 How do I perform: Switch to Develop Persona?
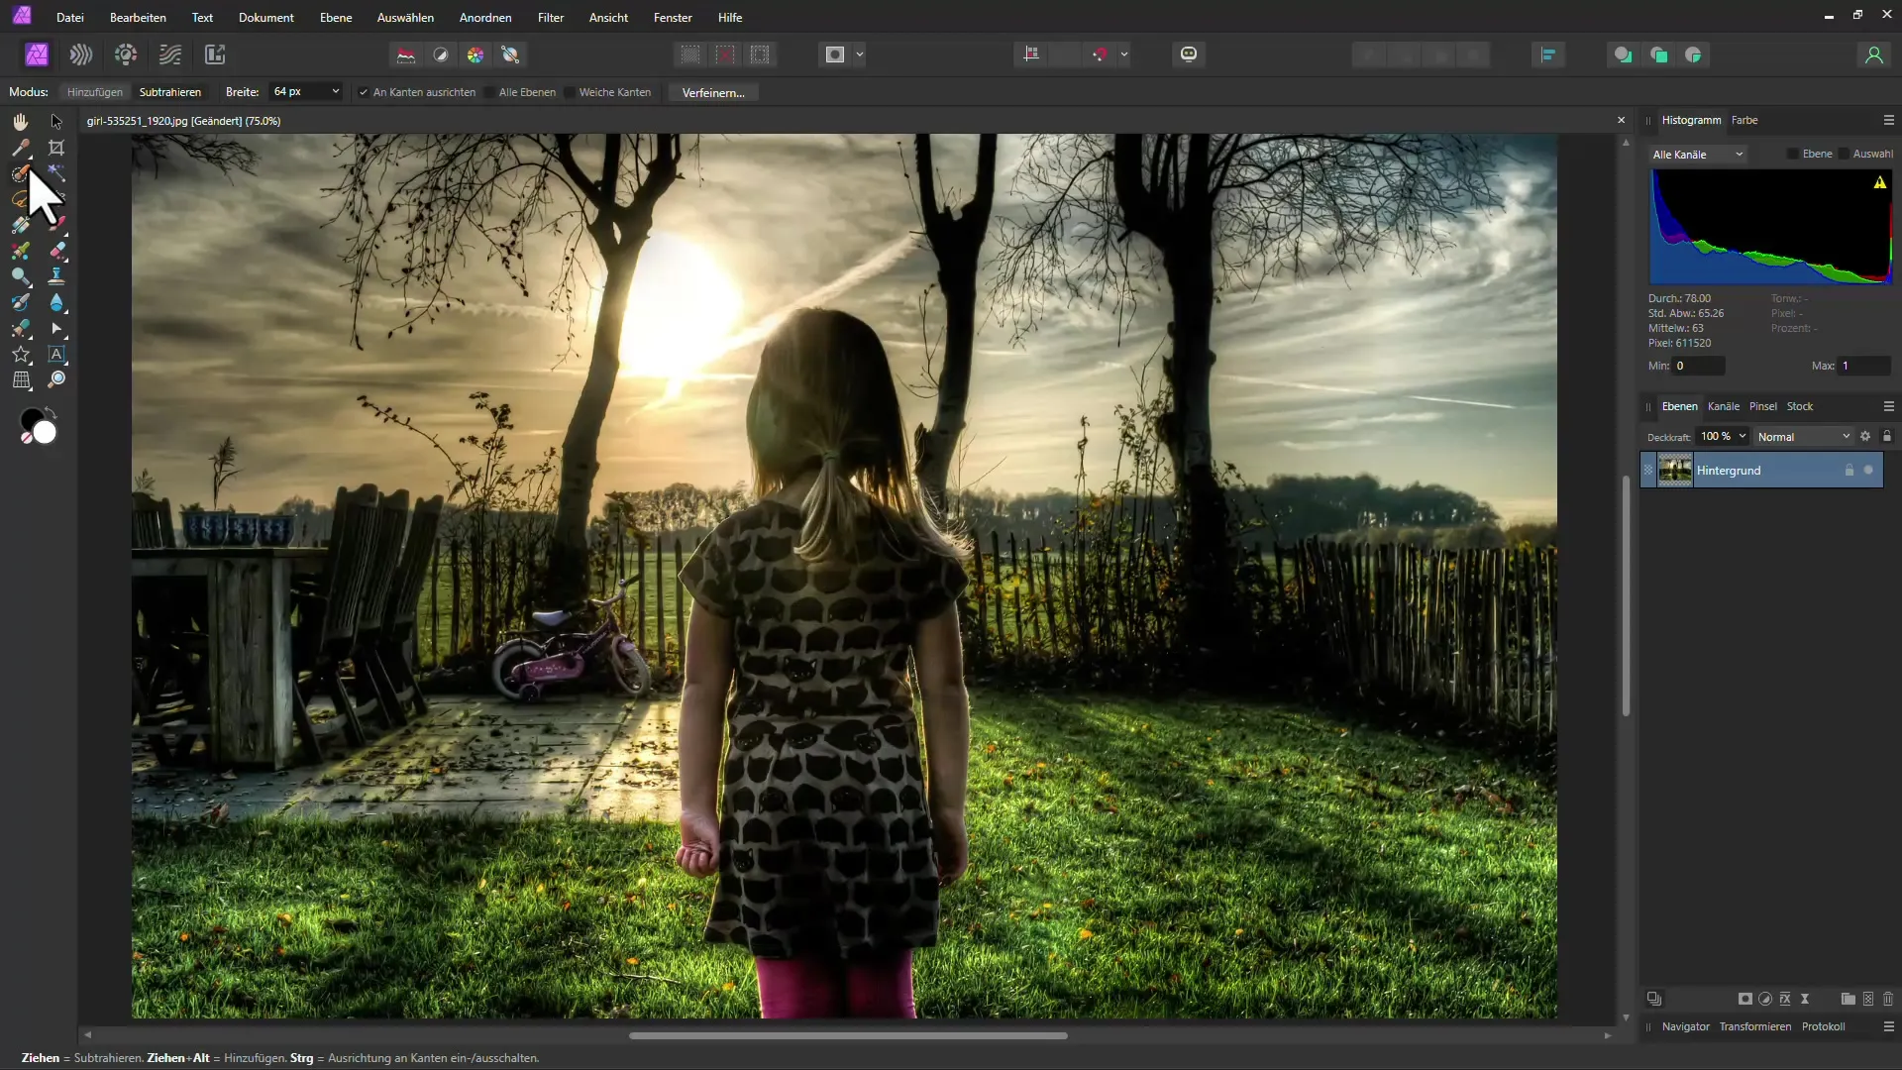126,54
